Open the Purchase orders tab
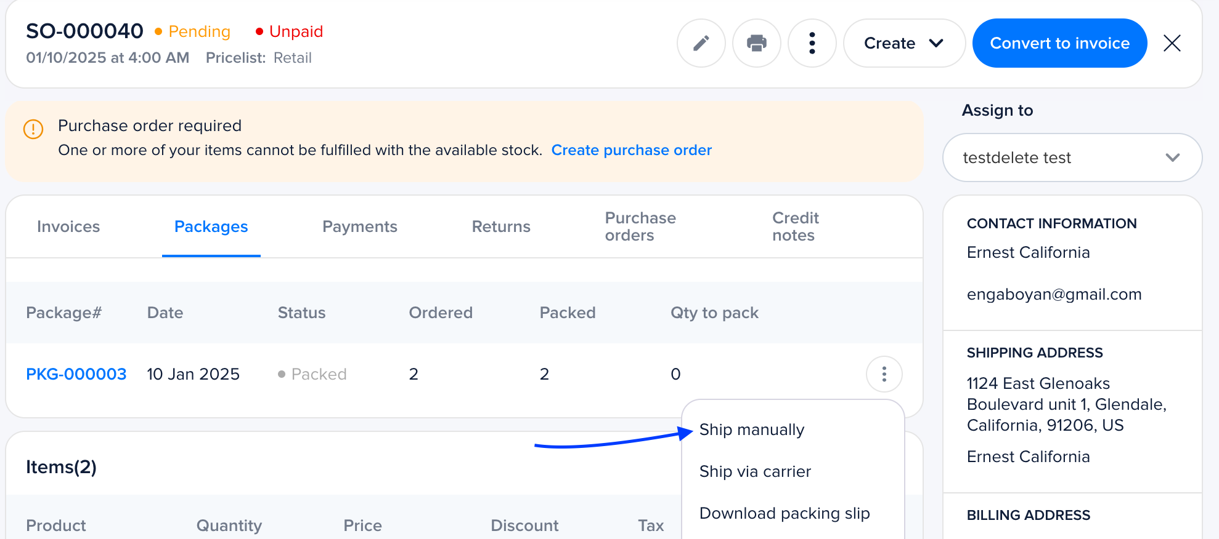1219x539 pixels. 640,226
